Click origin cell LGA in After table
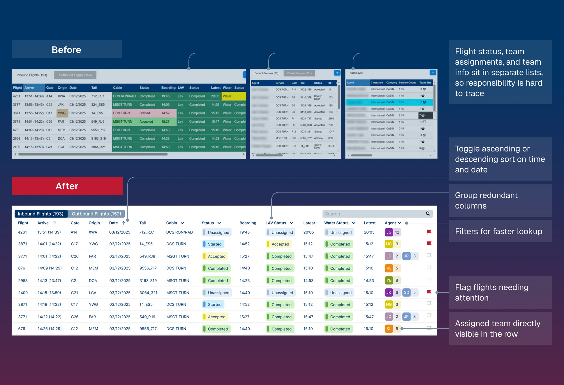564x385 pixels. click(93, 293)
